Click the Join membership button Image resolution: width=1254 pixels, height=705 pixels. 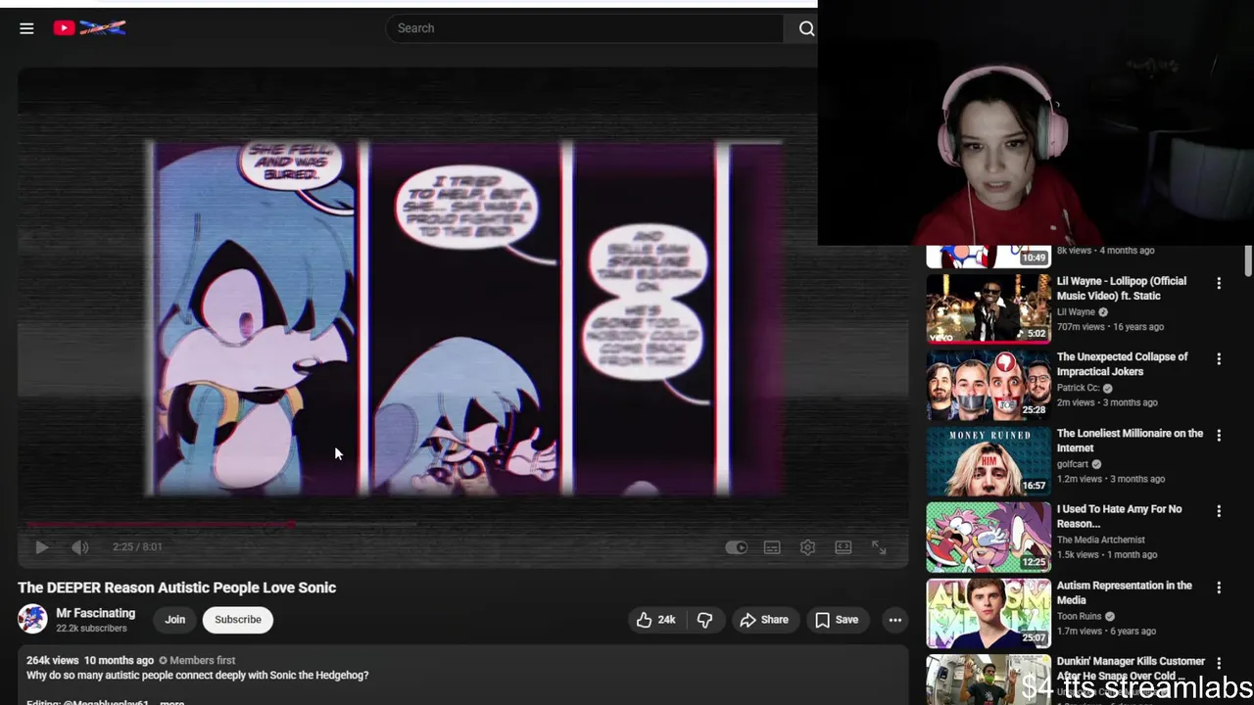(x=174, y=619)
